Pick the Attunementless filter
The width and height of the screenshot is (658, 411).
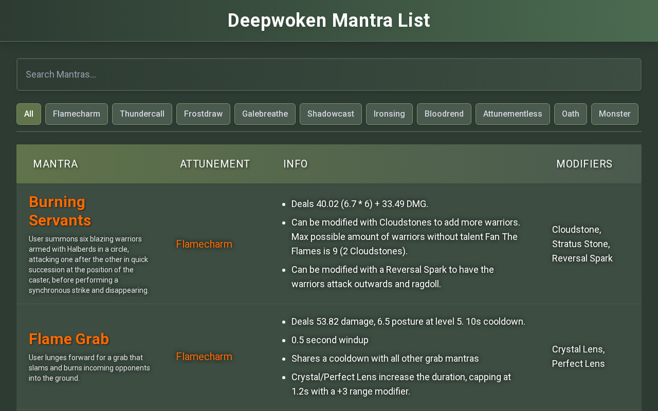[x=513, y=114]
